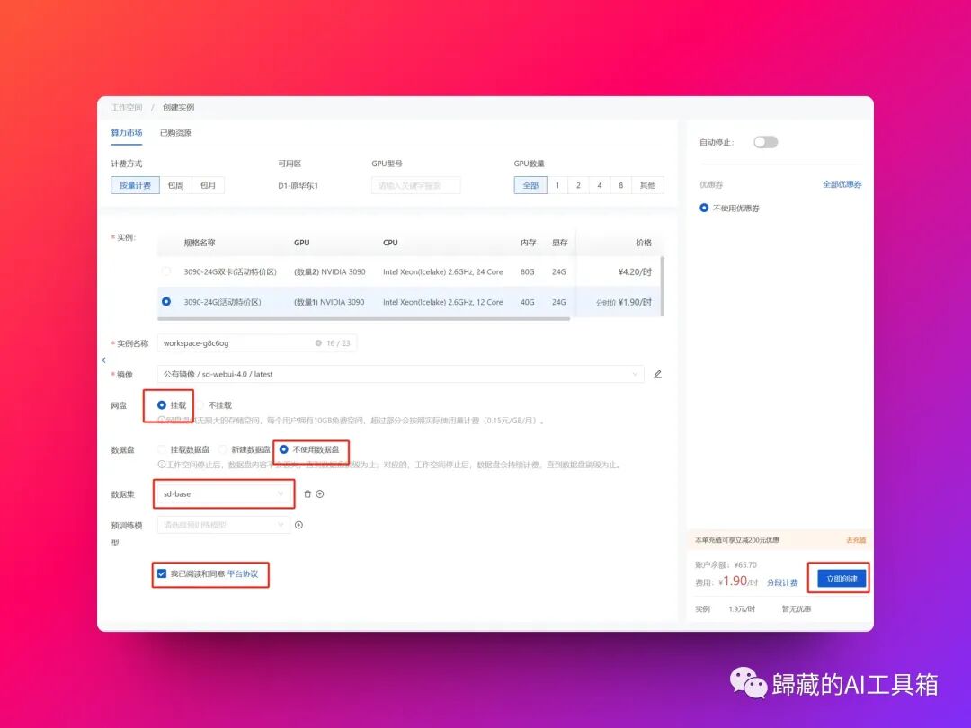This screenshot has height=728, width=971.
Task: Click the 立即创建 button
Action: [842, 579]
